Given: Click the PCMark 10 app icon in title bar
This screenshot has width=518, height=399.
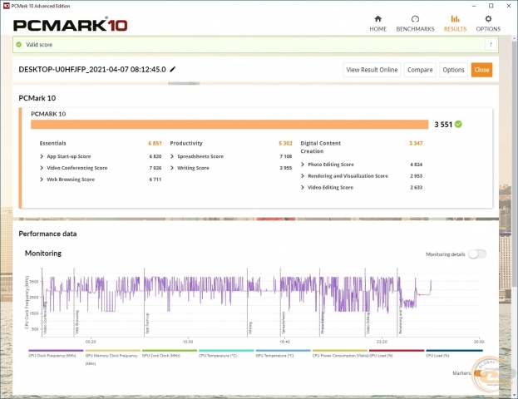Looking at the screenshot, I should (x=7, y=6).
